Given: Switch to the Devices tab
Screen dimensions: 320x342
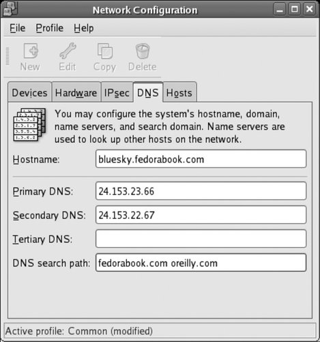Looking at the screenshot, I should pos(29,92).
